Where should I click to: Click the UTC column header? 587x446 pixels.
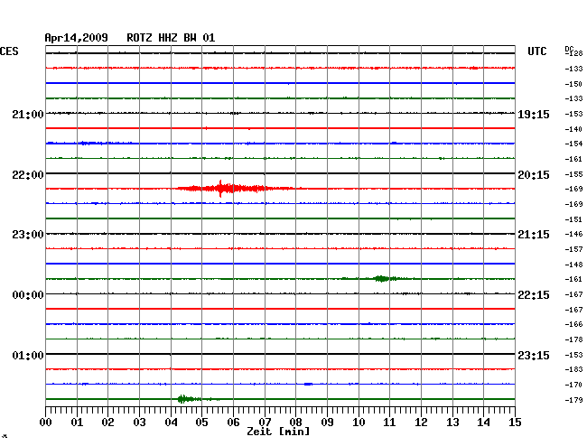[x=536, y=51]
